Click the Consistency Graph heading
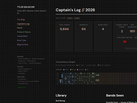The width and height of the screenshot is (137, 103). coord(65,62)
